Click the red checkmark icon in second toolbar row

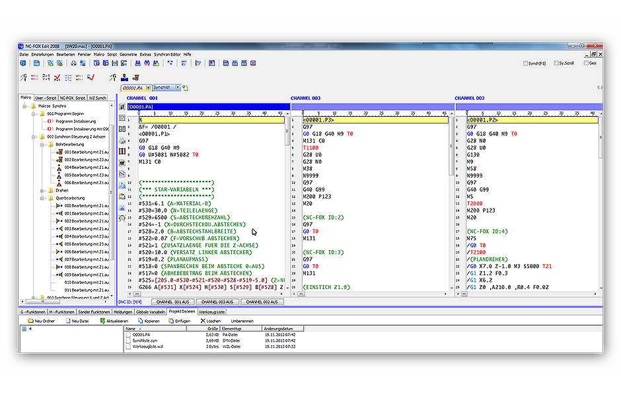point(58,77)
